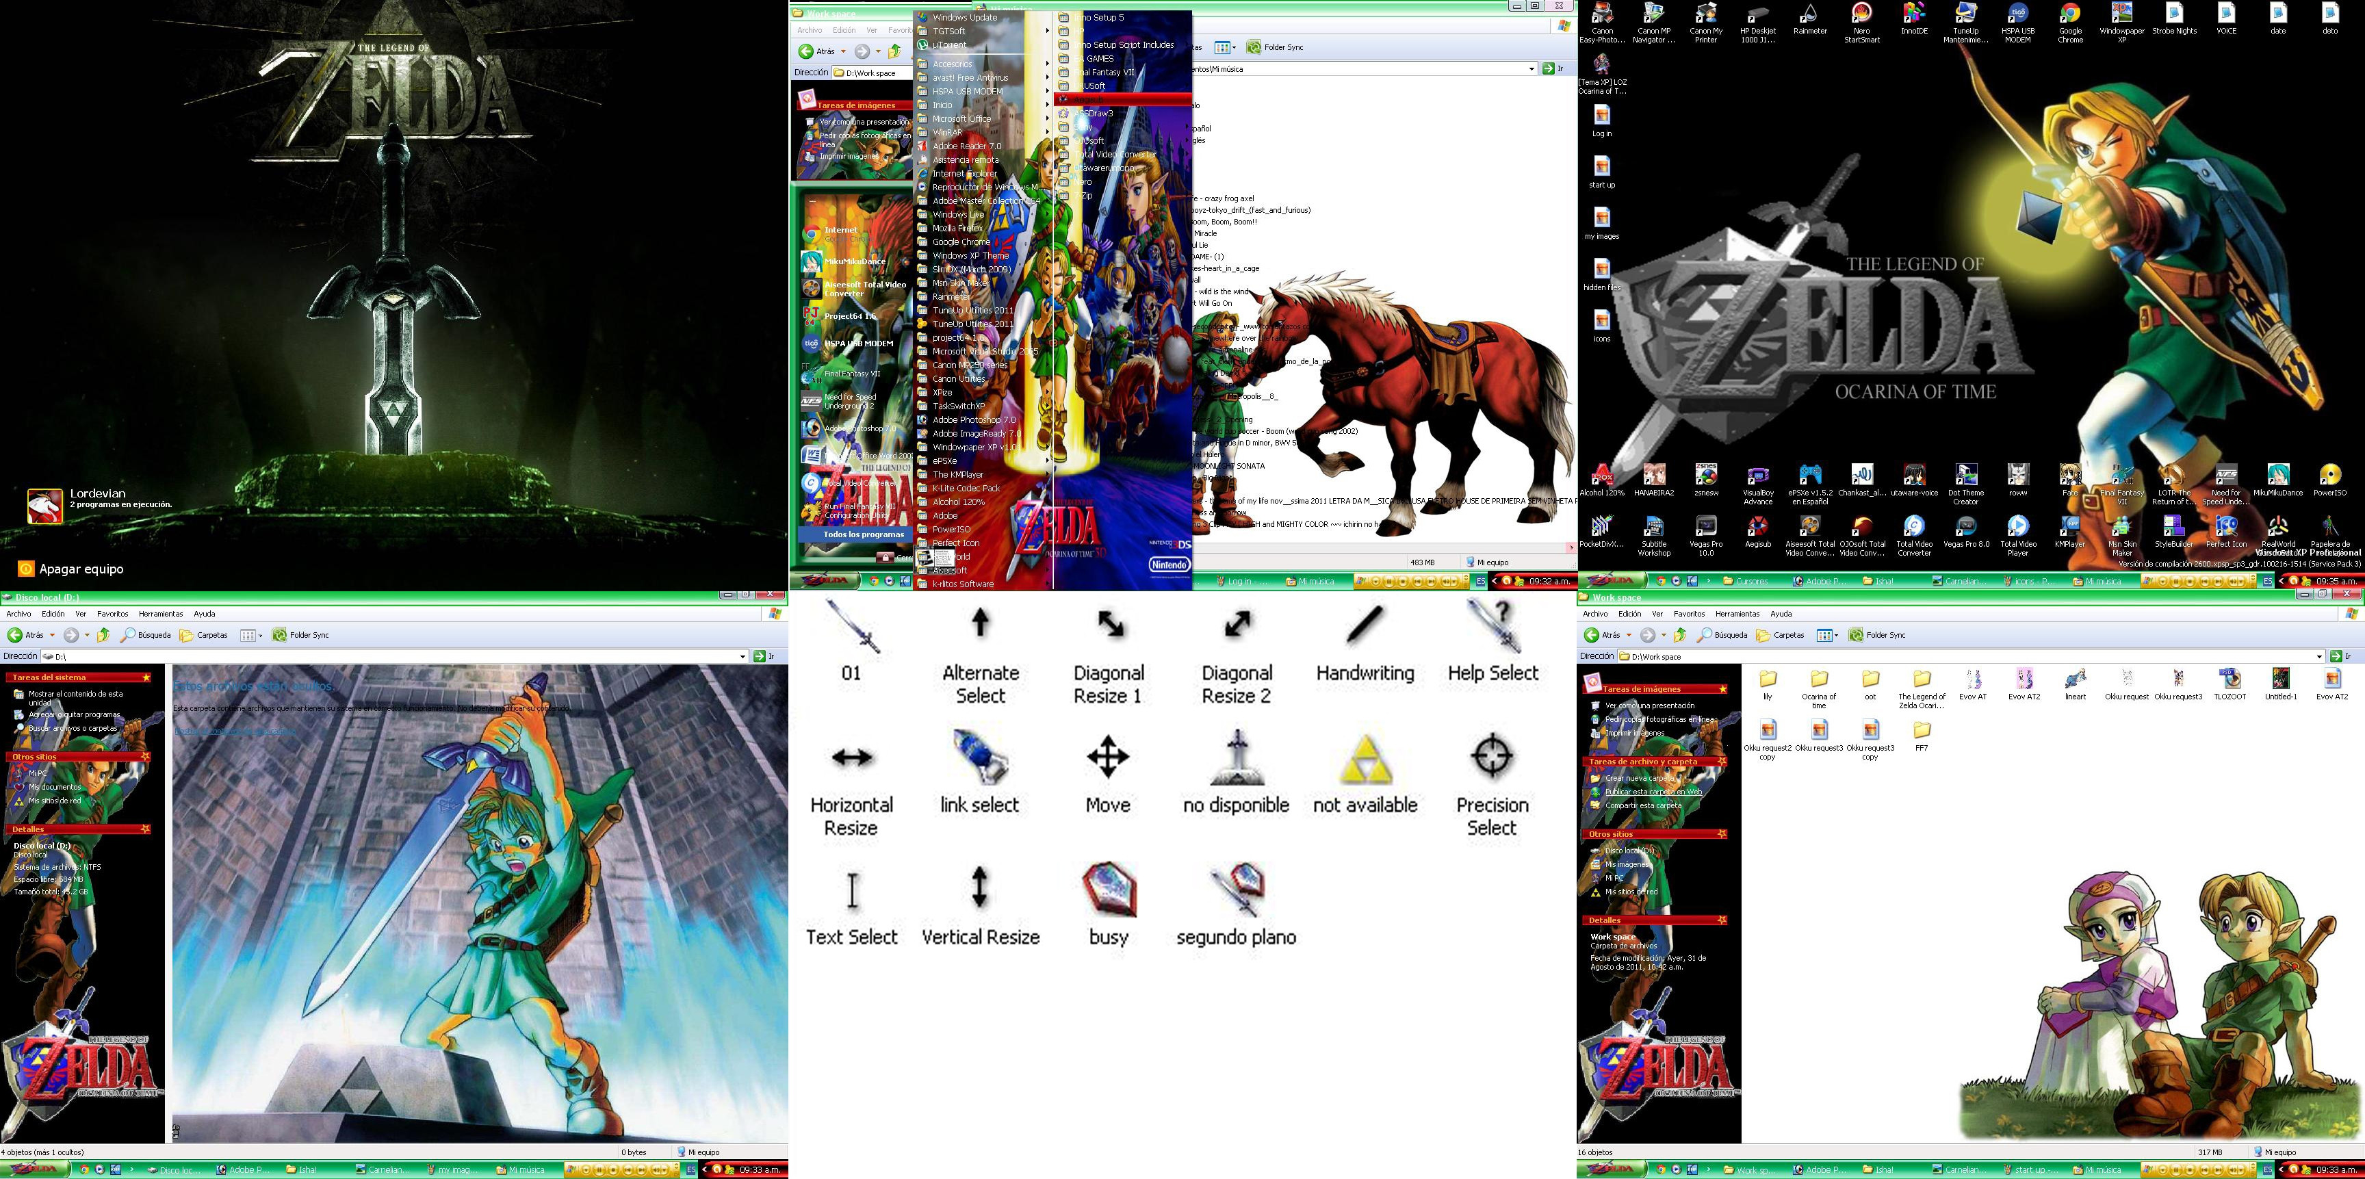
Task: Select the PowerISO desktop icon
Action: (x=2329, y=480)
